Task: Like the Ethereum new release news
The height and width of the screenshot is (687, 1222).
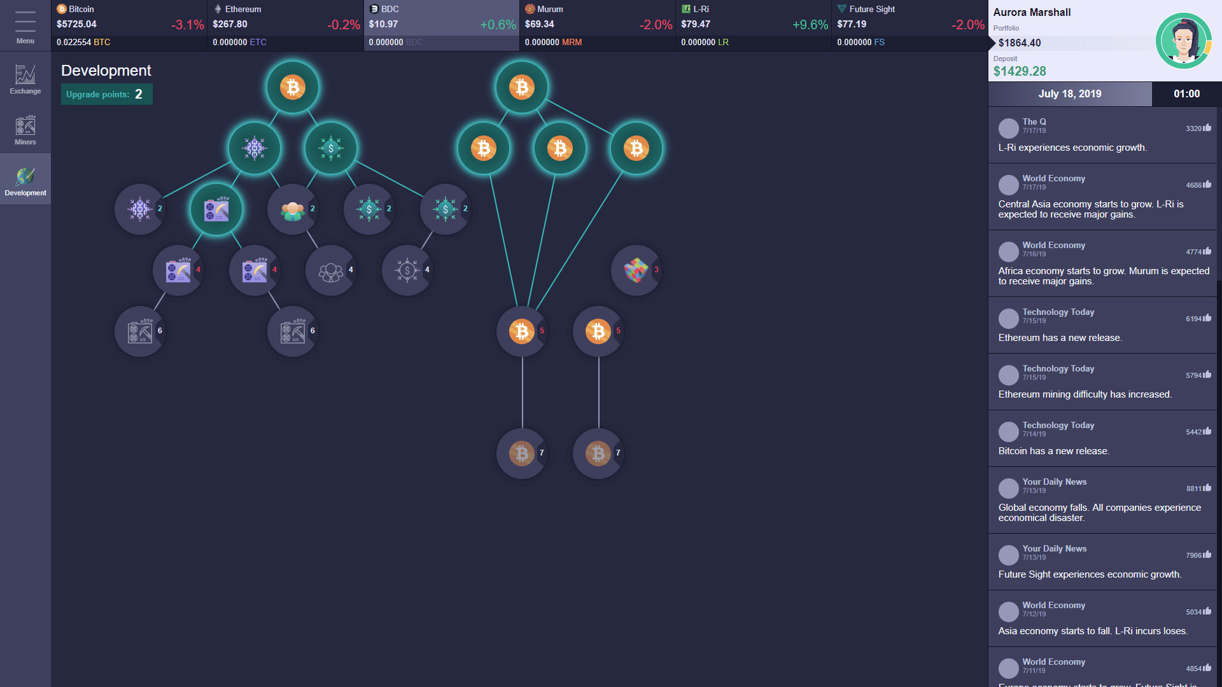Action: [x=1207, y=318]
